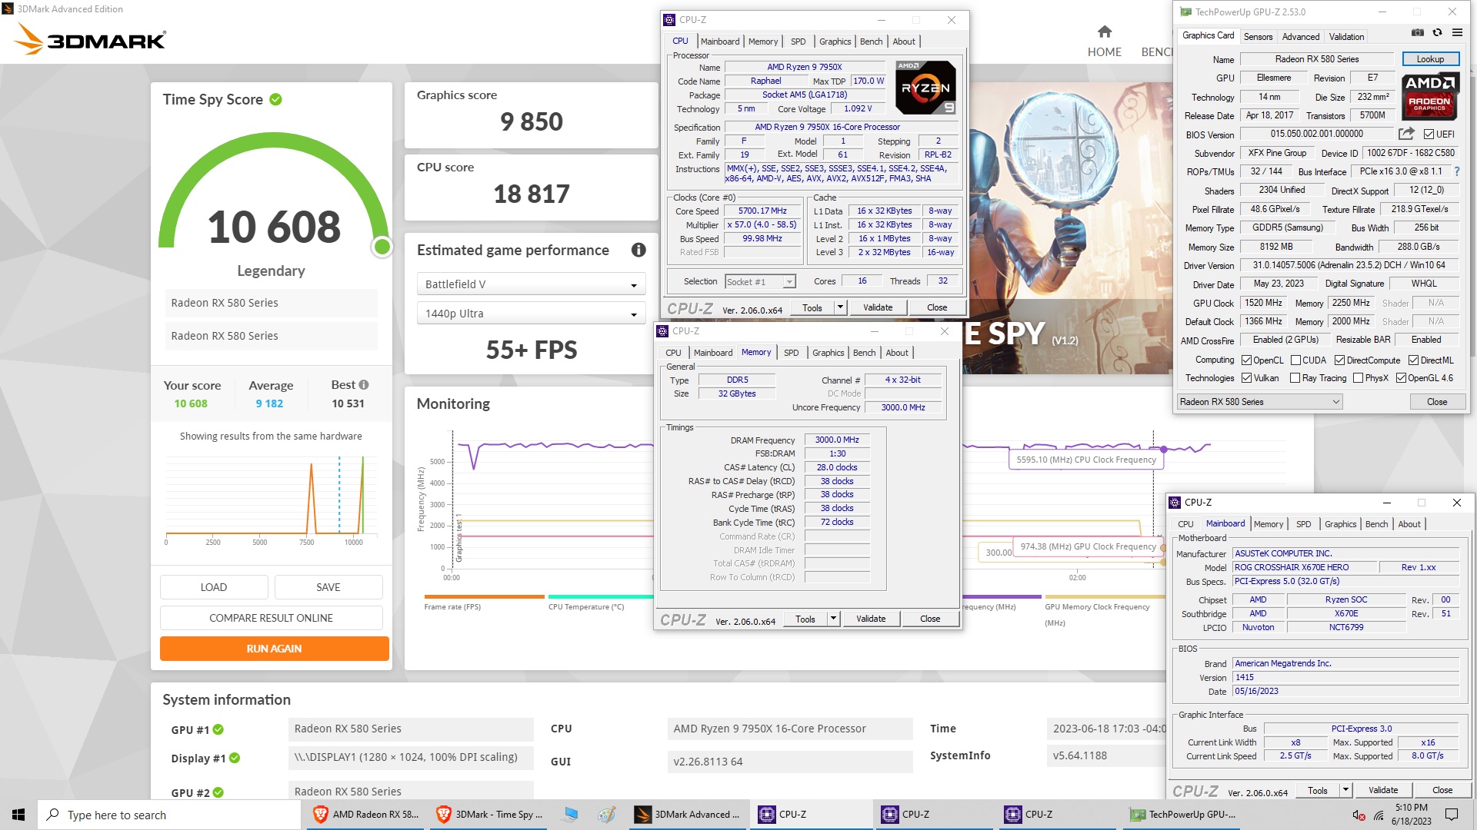Open Estimated game performance info icon

(638, 250)
